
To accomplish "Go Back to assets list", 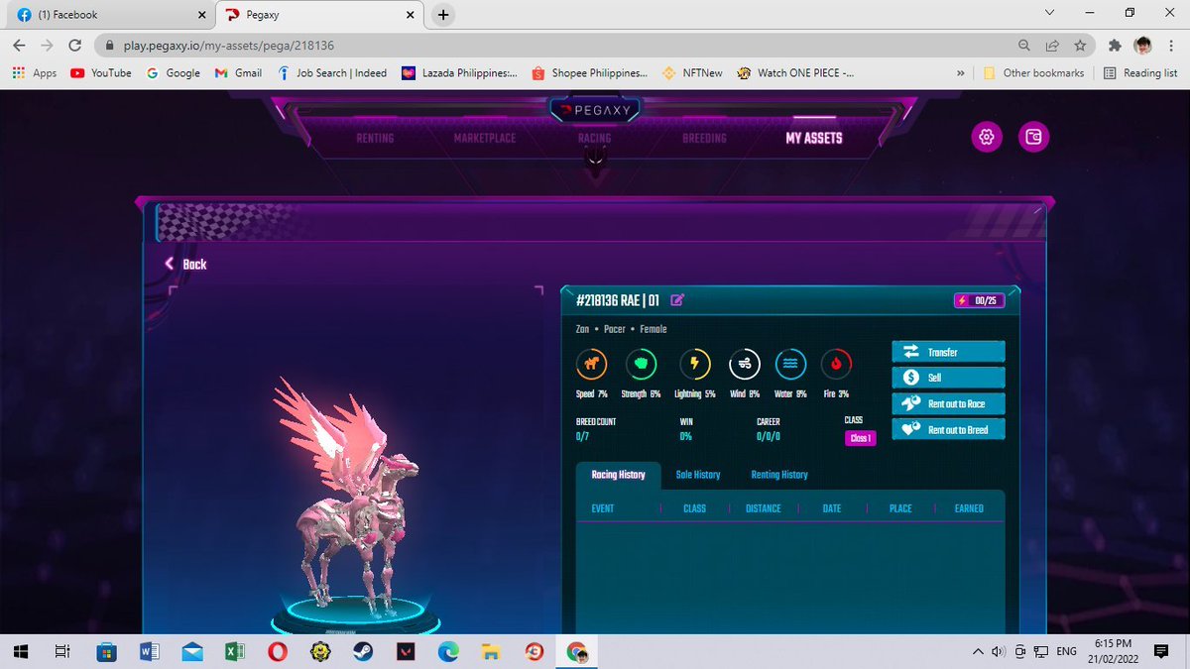I will pos(185,264).
